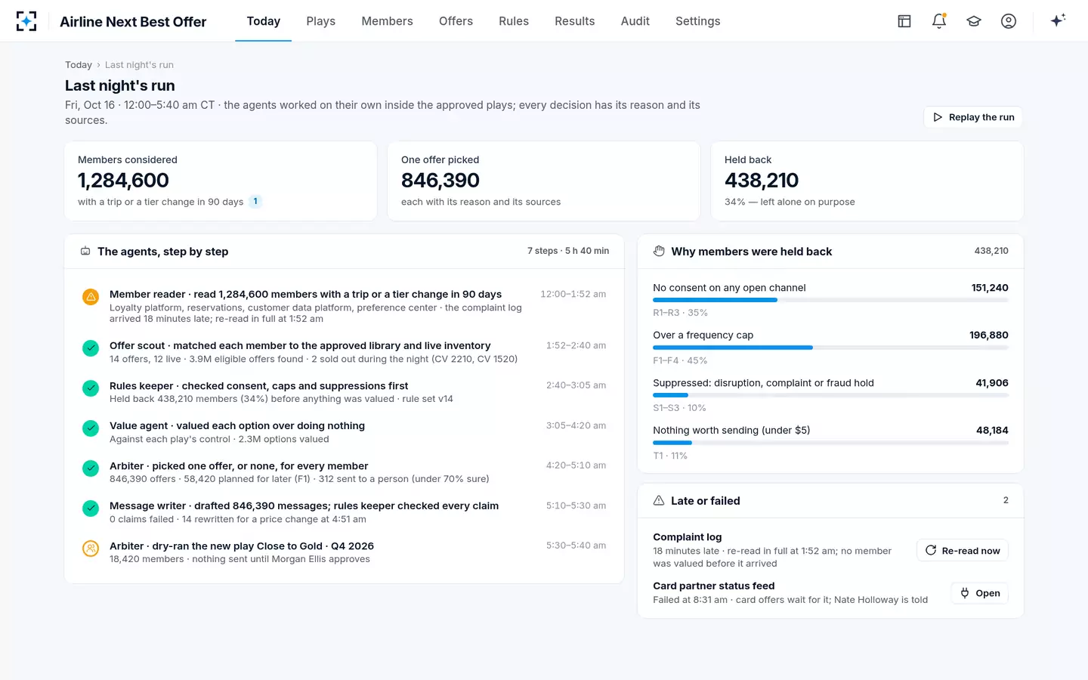Open the AI sparkle assistant icon
Image resolution: width=1088 pixels, height=680 pixels.
coord(1058,20)
